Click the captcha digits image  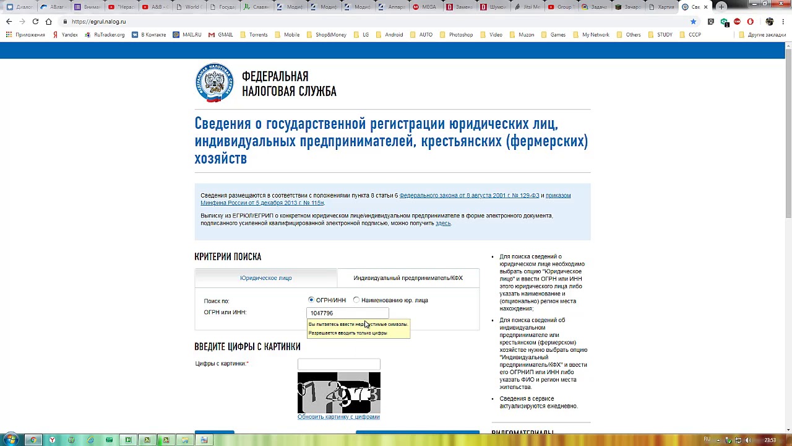339,393
